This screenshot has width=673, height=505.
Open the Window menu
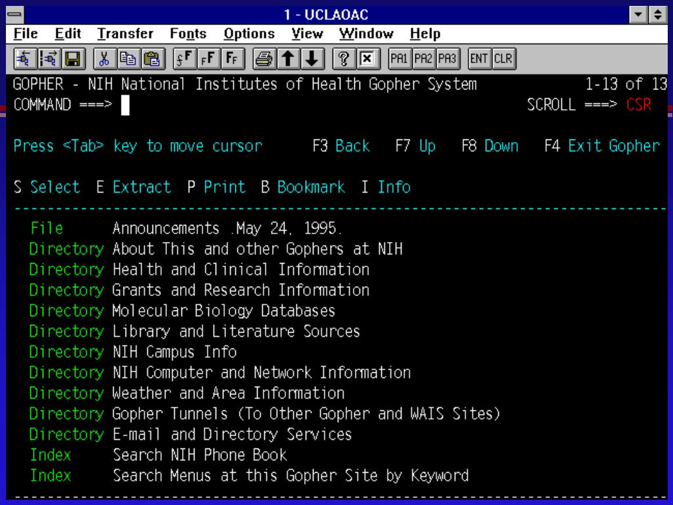coord(366,34)
